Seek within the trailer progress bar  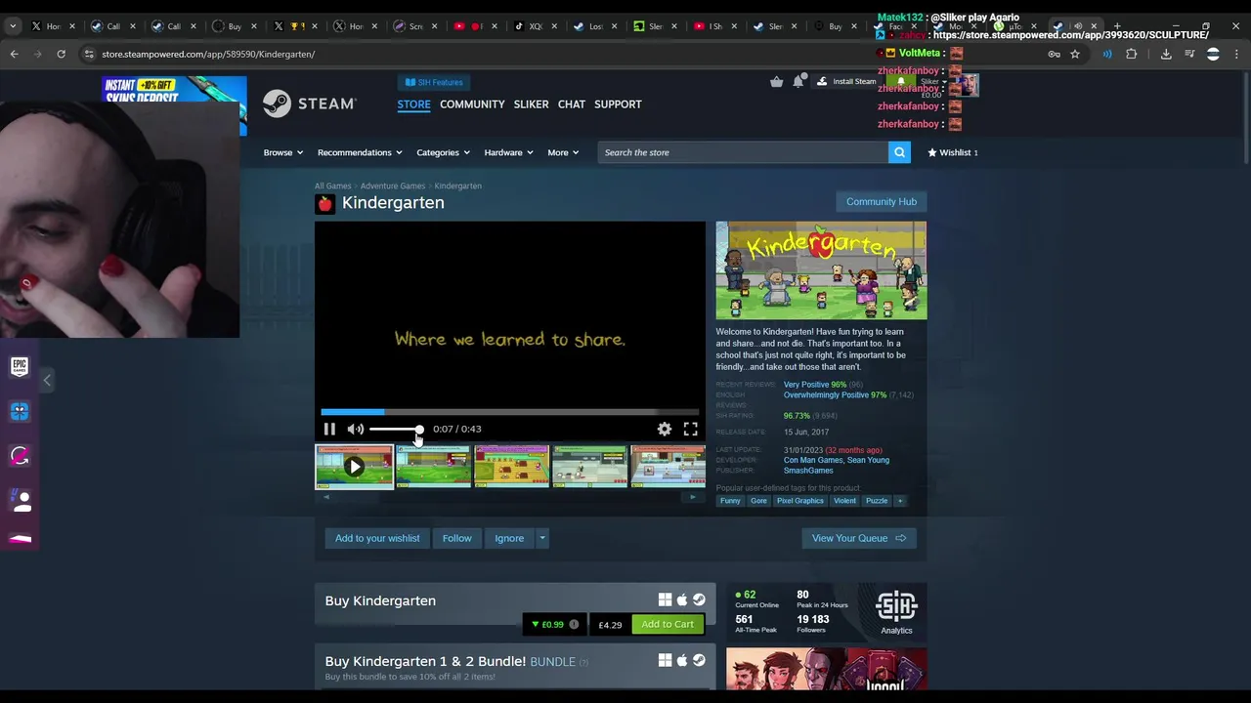509,412
